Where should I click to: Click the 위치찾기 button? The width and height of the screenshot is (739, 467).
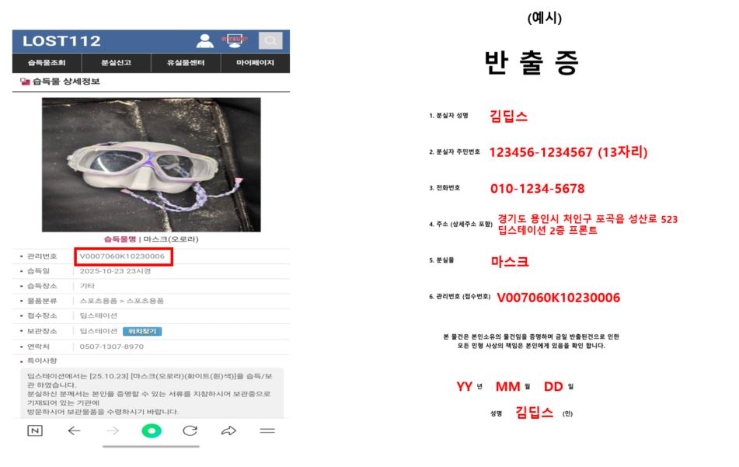tap(142, 331)
